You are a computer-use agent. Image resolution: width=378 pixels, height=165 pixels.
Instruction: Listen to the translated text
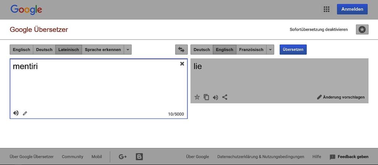216,97
